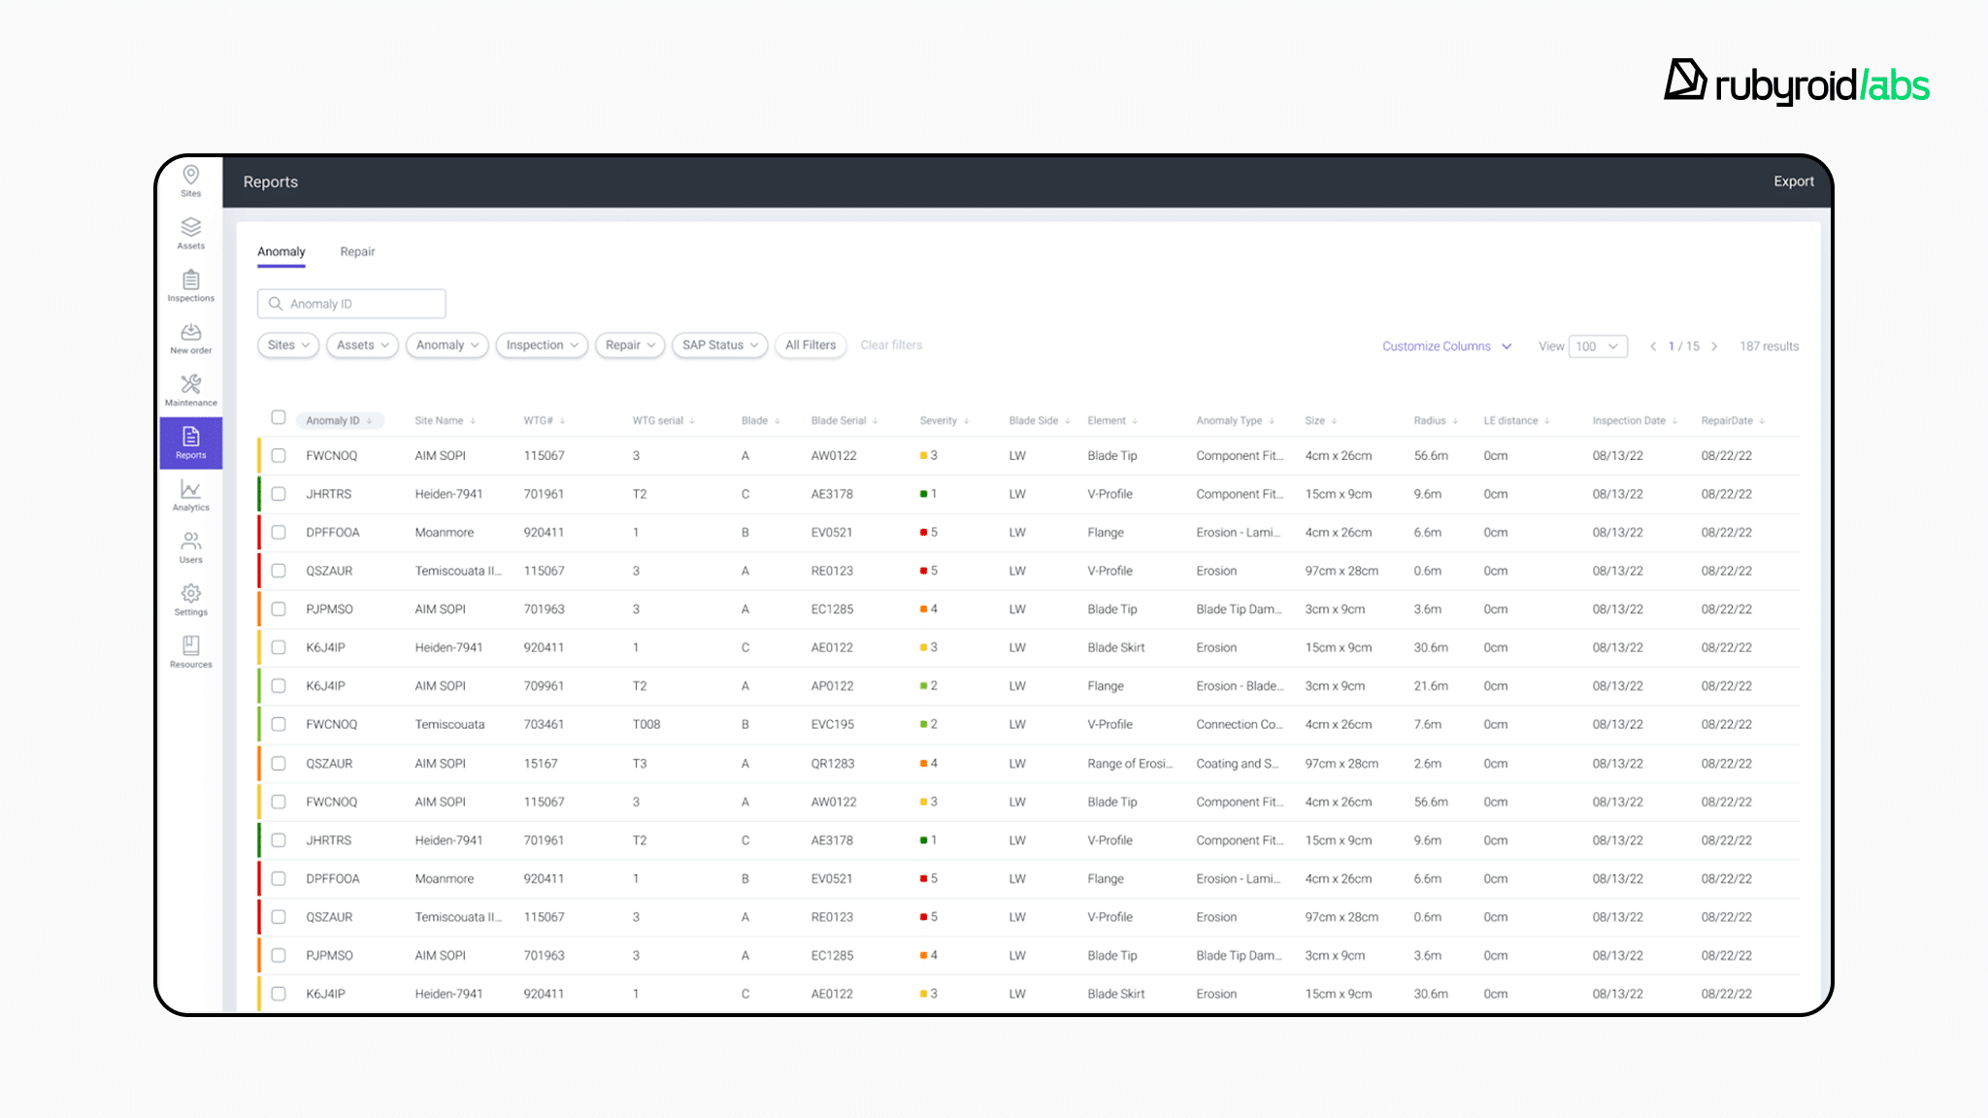Click the Assets sidebar icon
Screen dimensions: 1988x1118
tap(190, 232)
